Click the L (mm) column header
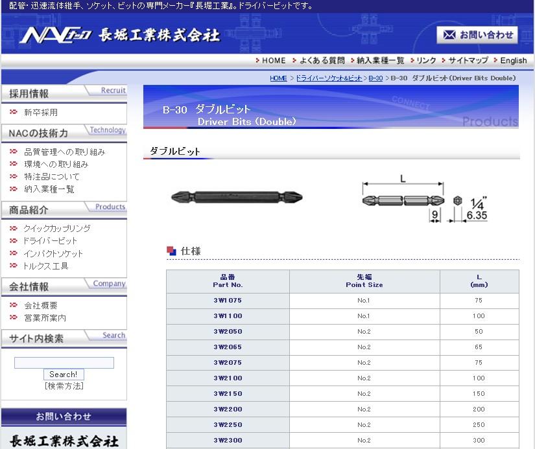Viewport: 535px width, 449px height. point(479,281)
